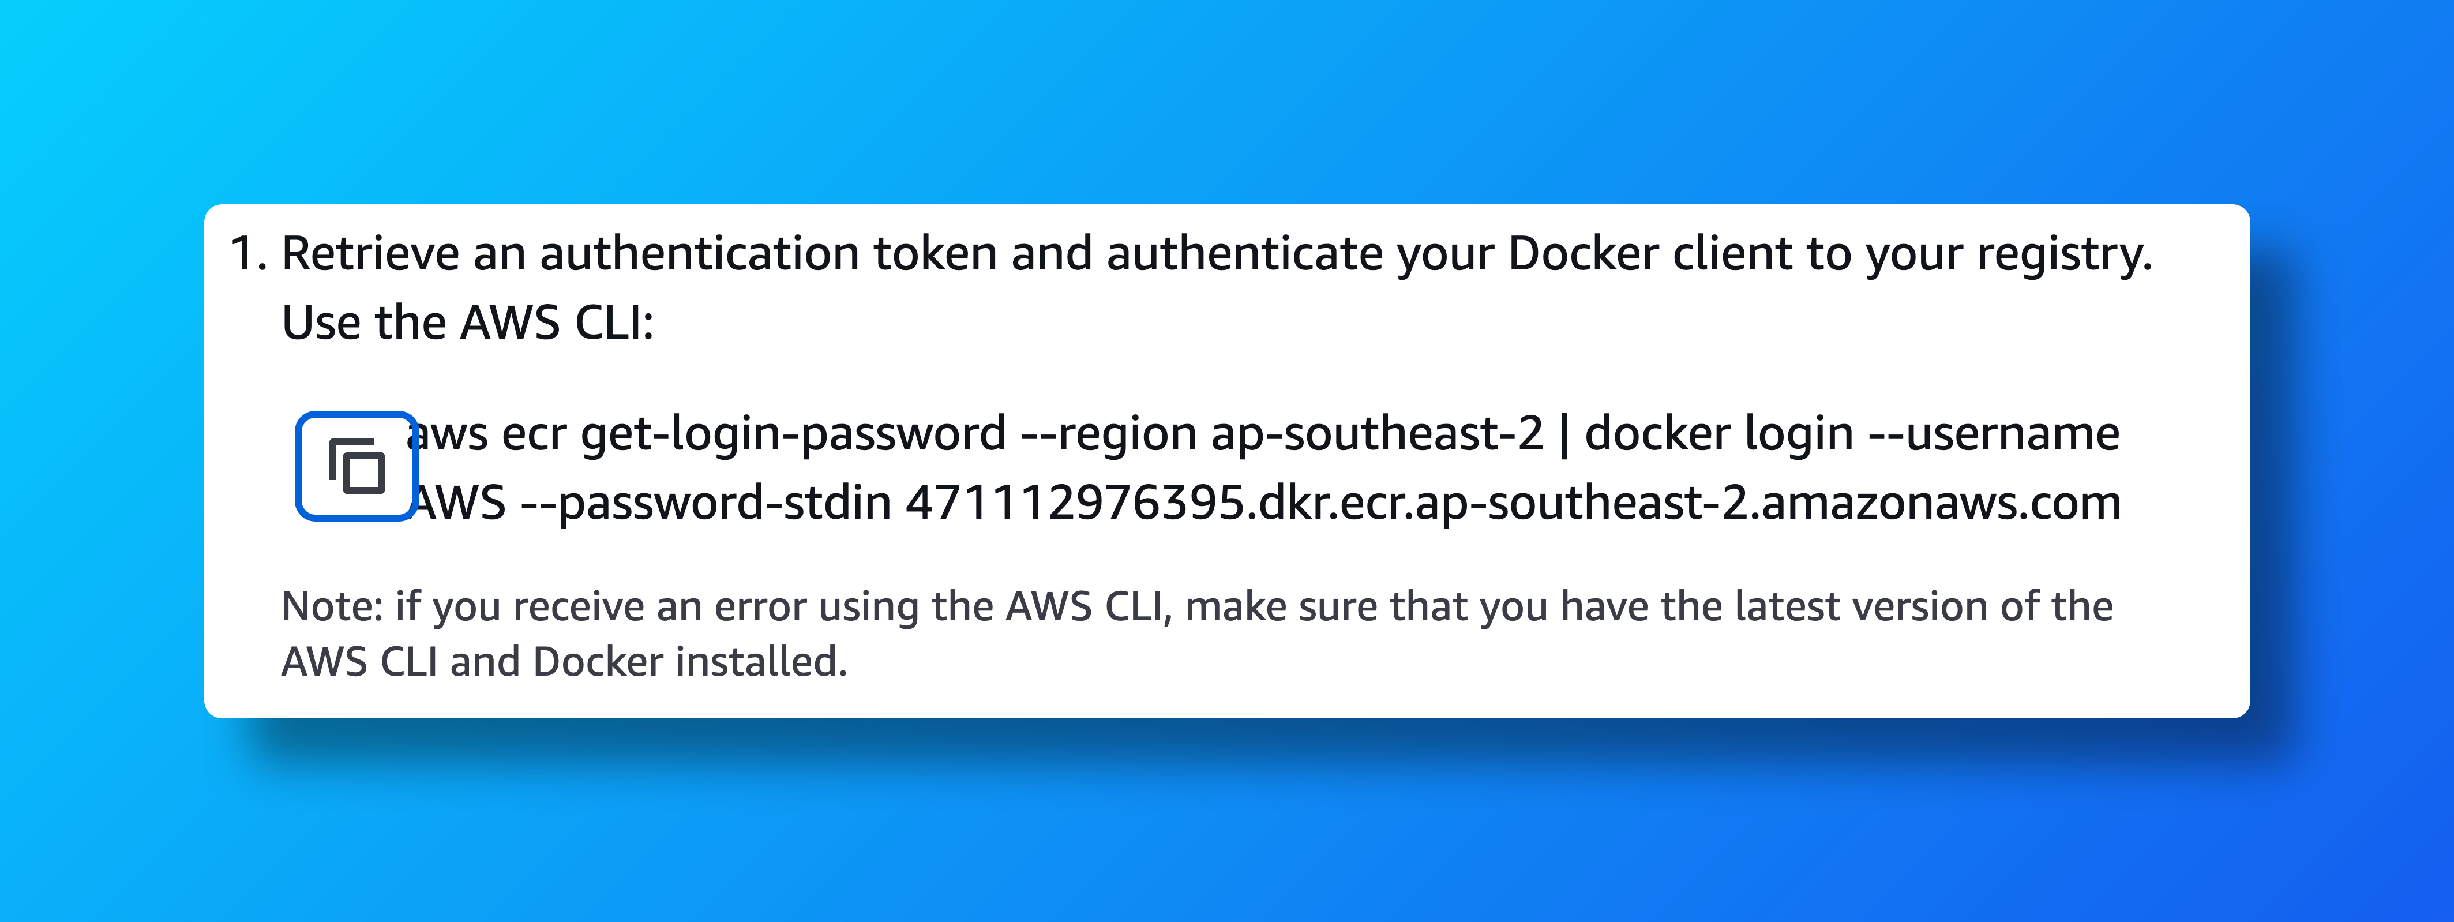Click the 'aws ecr get-login-password' command text
2454x922 pixels.
[706, 435]
